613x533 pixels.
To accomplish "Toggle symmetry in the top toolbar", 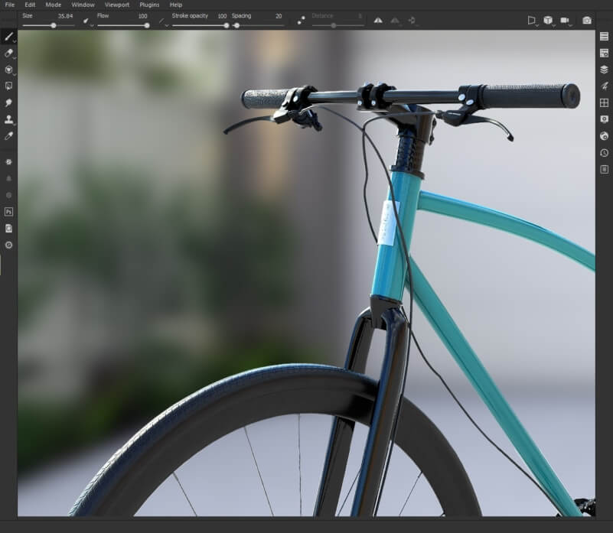I will 378,21.
